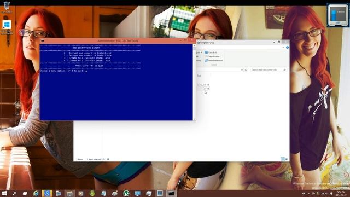Open the Google app taskbar icon

47,193
